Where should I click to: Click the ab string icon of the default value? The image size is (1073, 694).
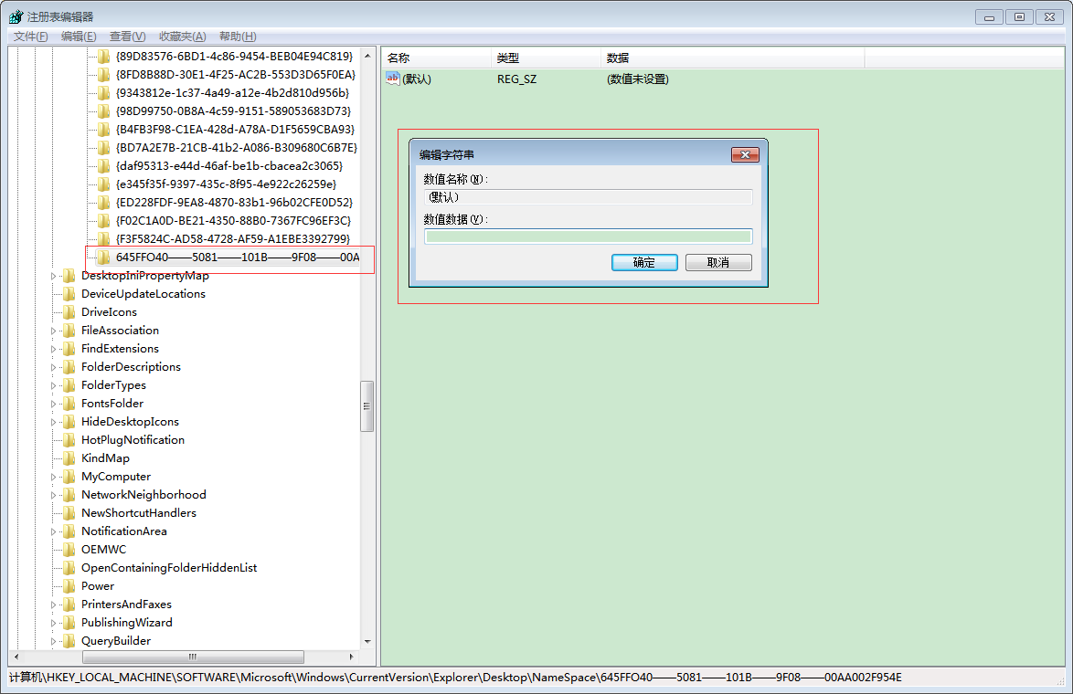[x=393, y=79]
